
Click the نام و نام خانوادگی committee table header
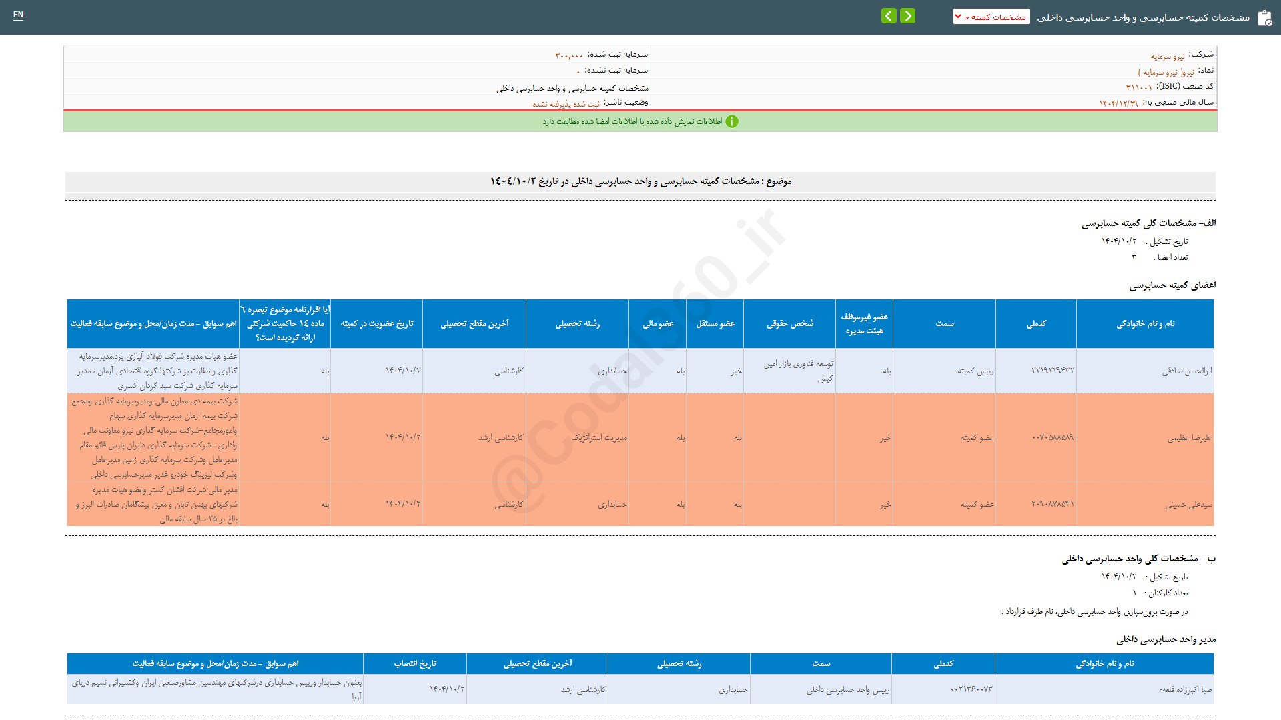(1145, 324)
